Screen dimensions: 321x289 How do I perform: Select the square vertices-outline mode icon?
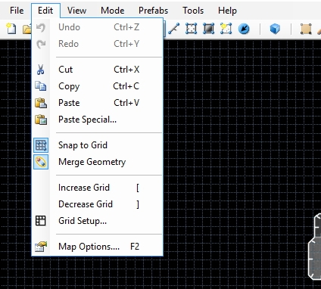coord(192,29)
